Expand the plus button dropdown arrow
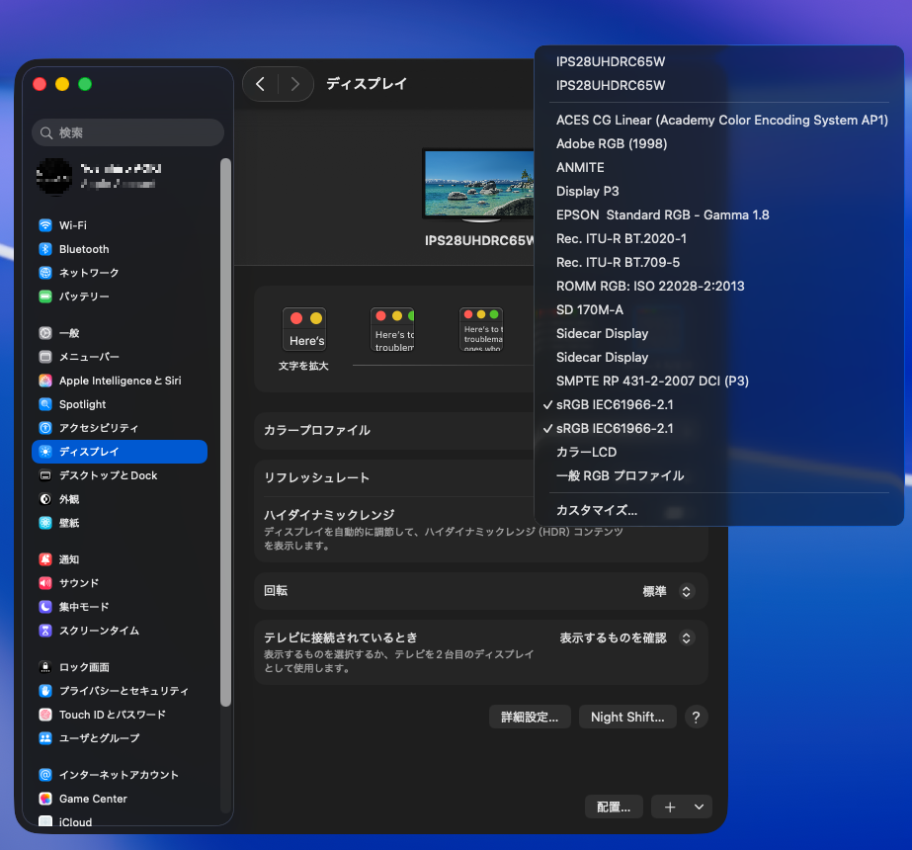Image resolution: width=912 pixels, height=850 pixels. [700, 807]
